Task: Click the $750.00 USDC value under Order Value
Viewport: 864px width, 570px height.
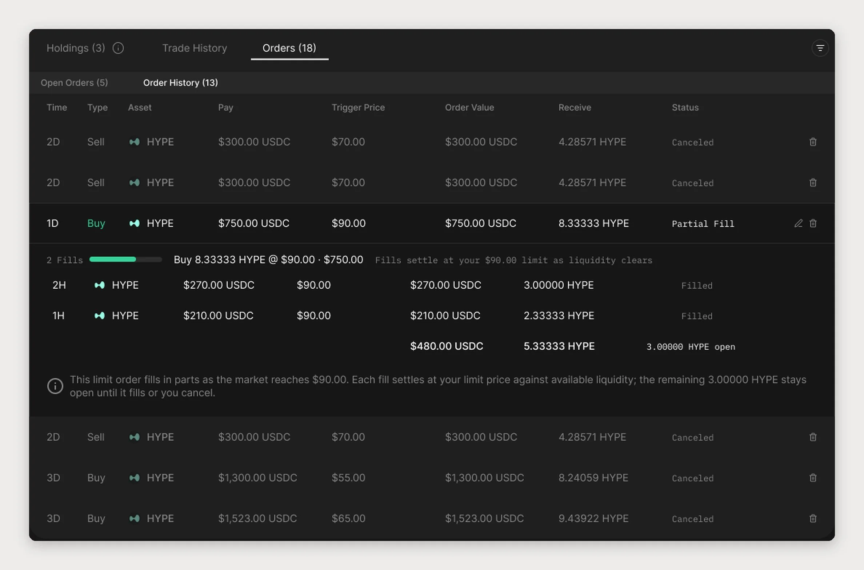Action: (x=481, y=223)
